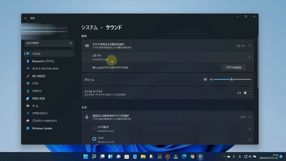The height and width of the screenshot is (161, 286).
Task: Show hidden system tray icons
Action: point(224,157)
